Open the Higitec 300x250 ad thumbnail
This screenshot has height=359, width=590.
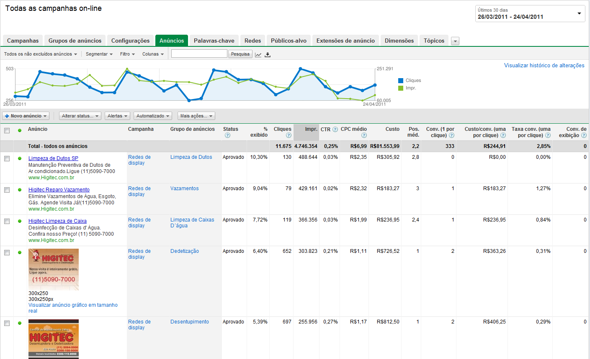pyautogui.click(x=54, y=270)
